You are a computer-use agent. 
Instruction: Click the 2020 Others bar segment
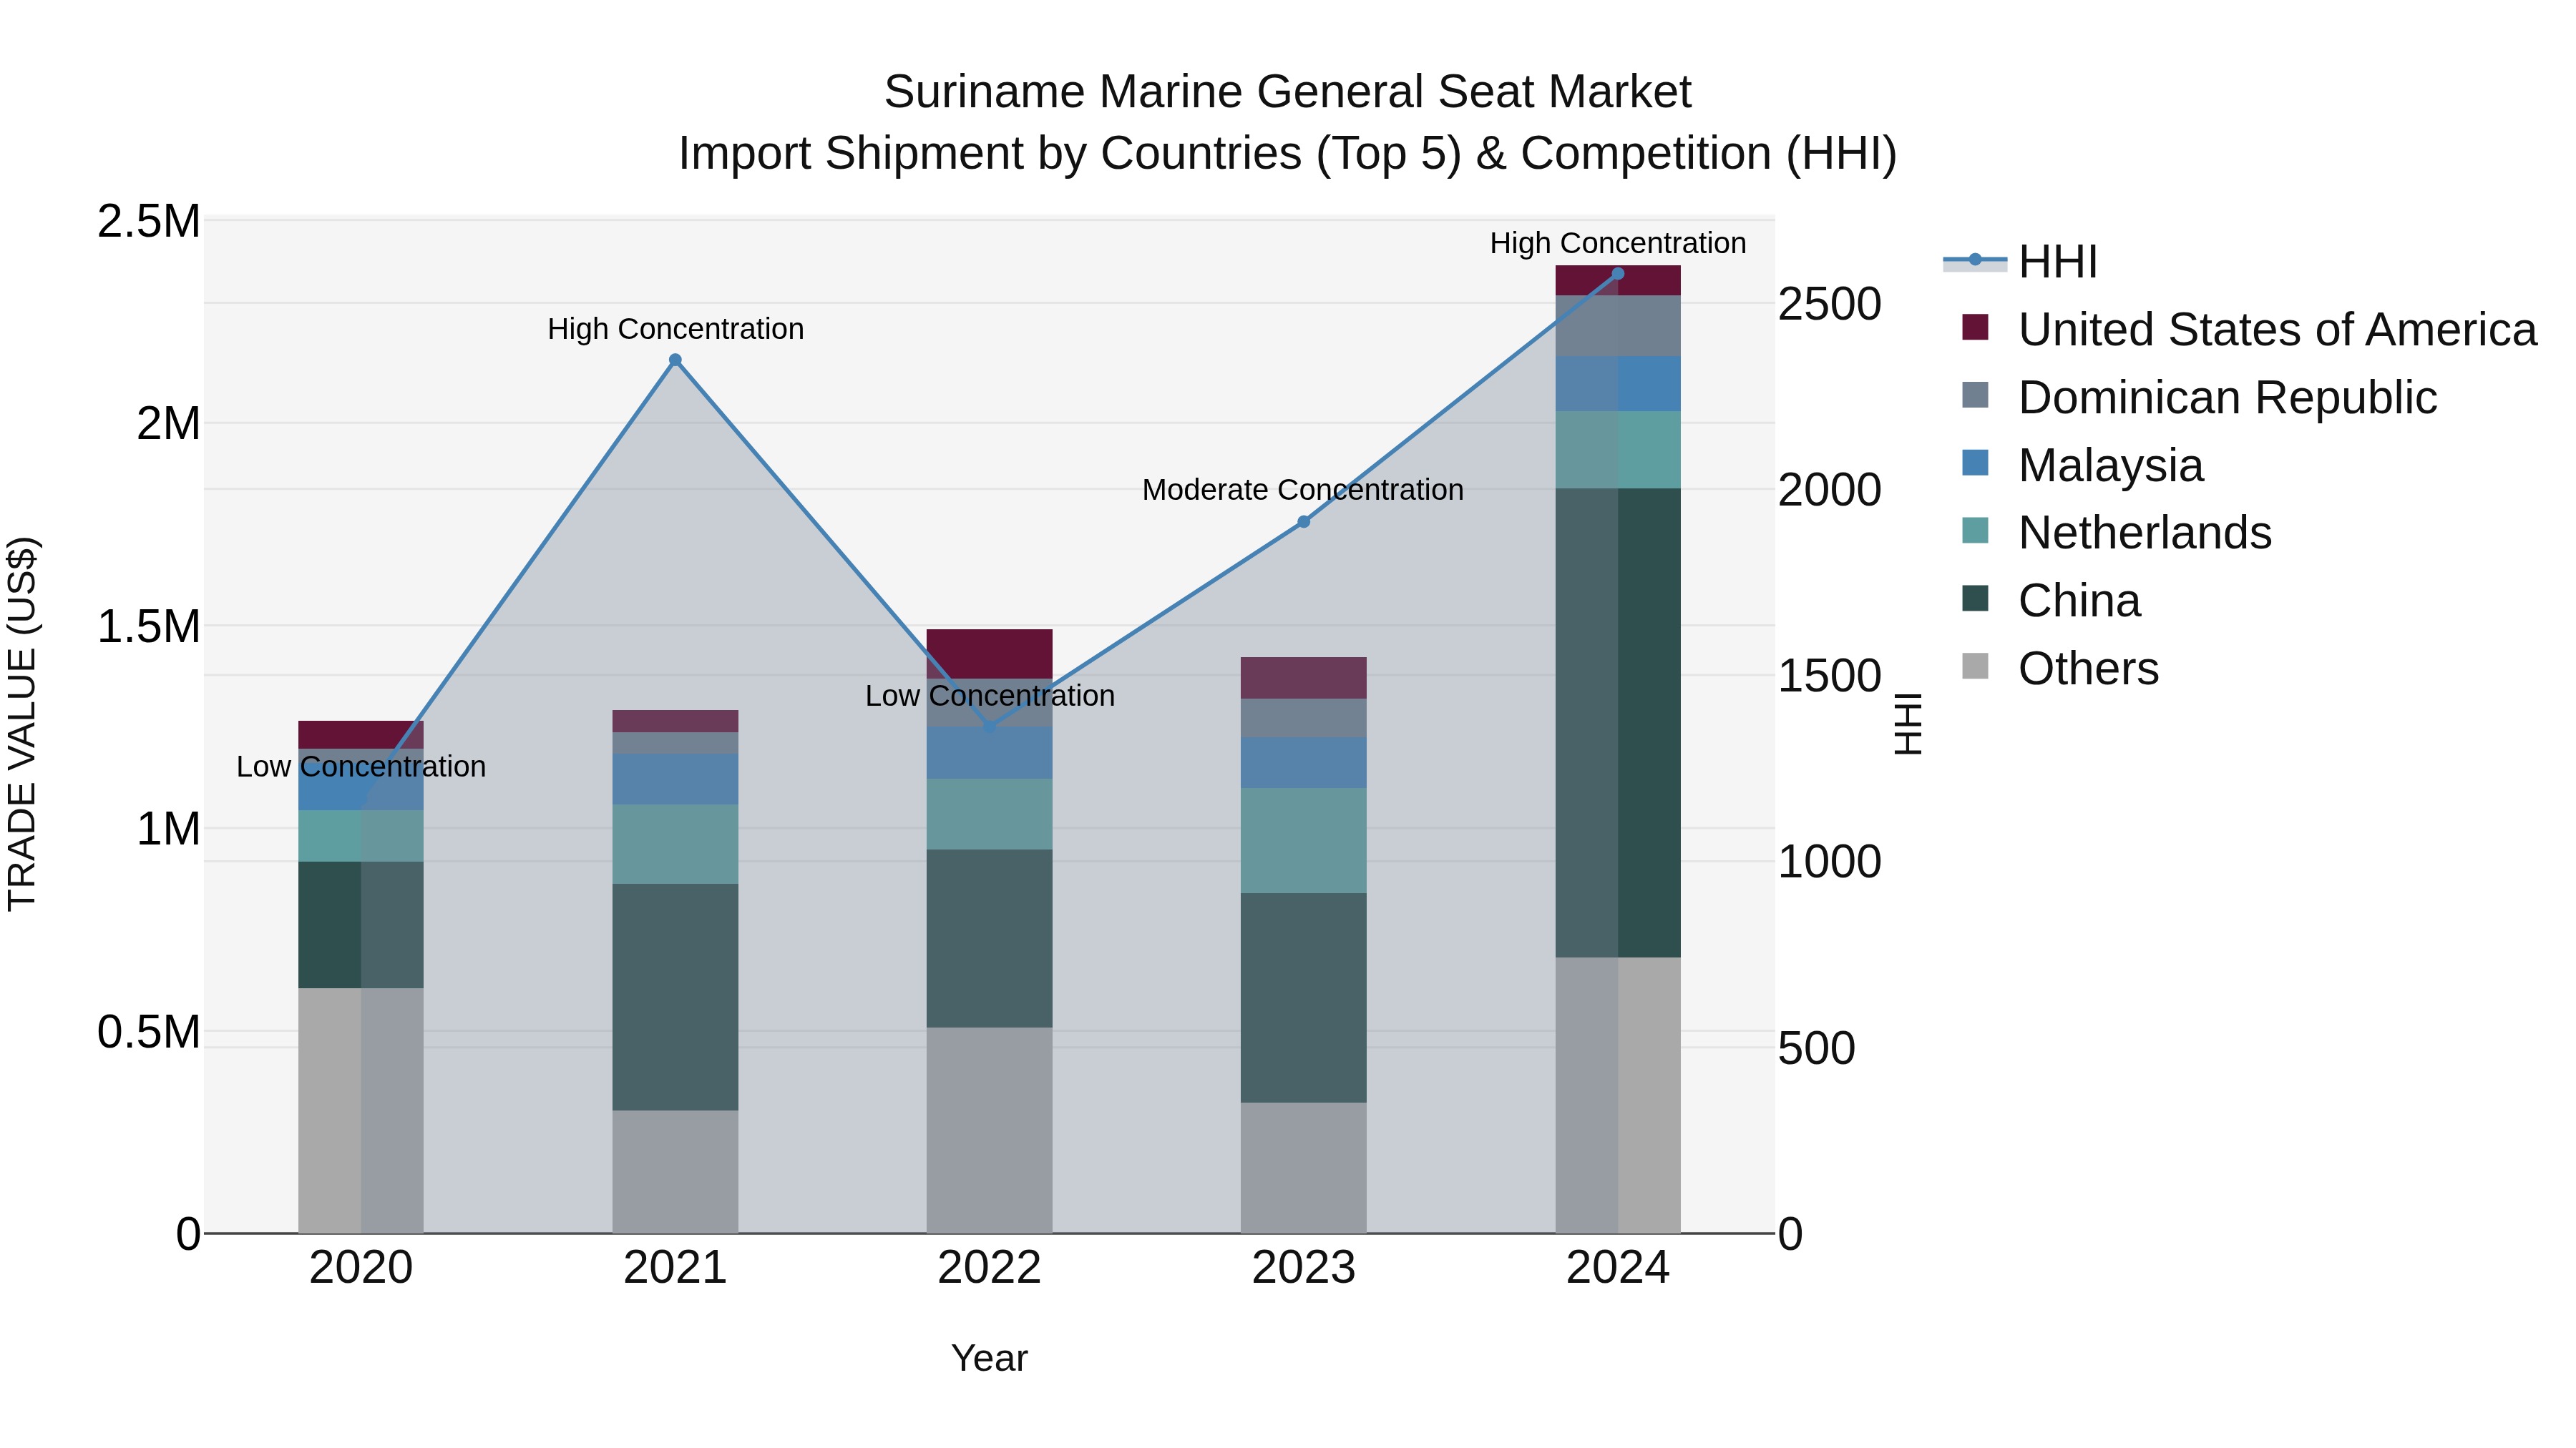[x=361, y=1110]
